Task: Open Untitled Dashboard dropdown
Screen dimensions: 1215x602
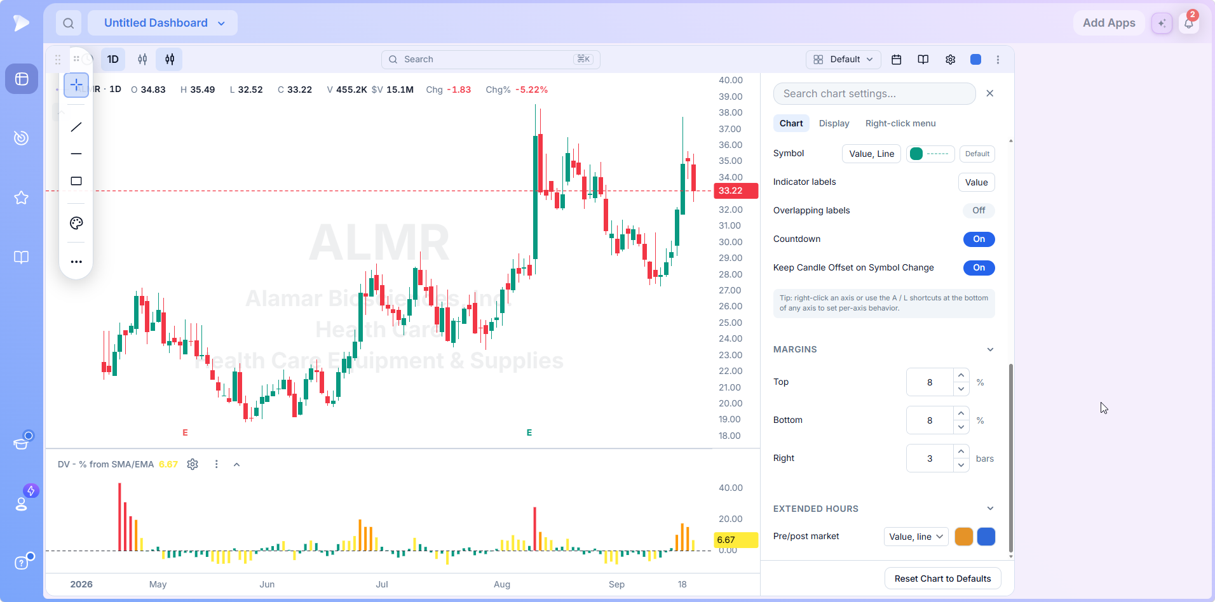Action: pyautogui.click(x=163, y=23)
